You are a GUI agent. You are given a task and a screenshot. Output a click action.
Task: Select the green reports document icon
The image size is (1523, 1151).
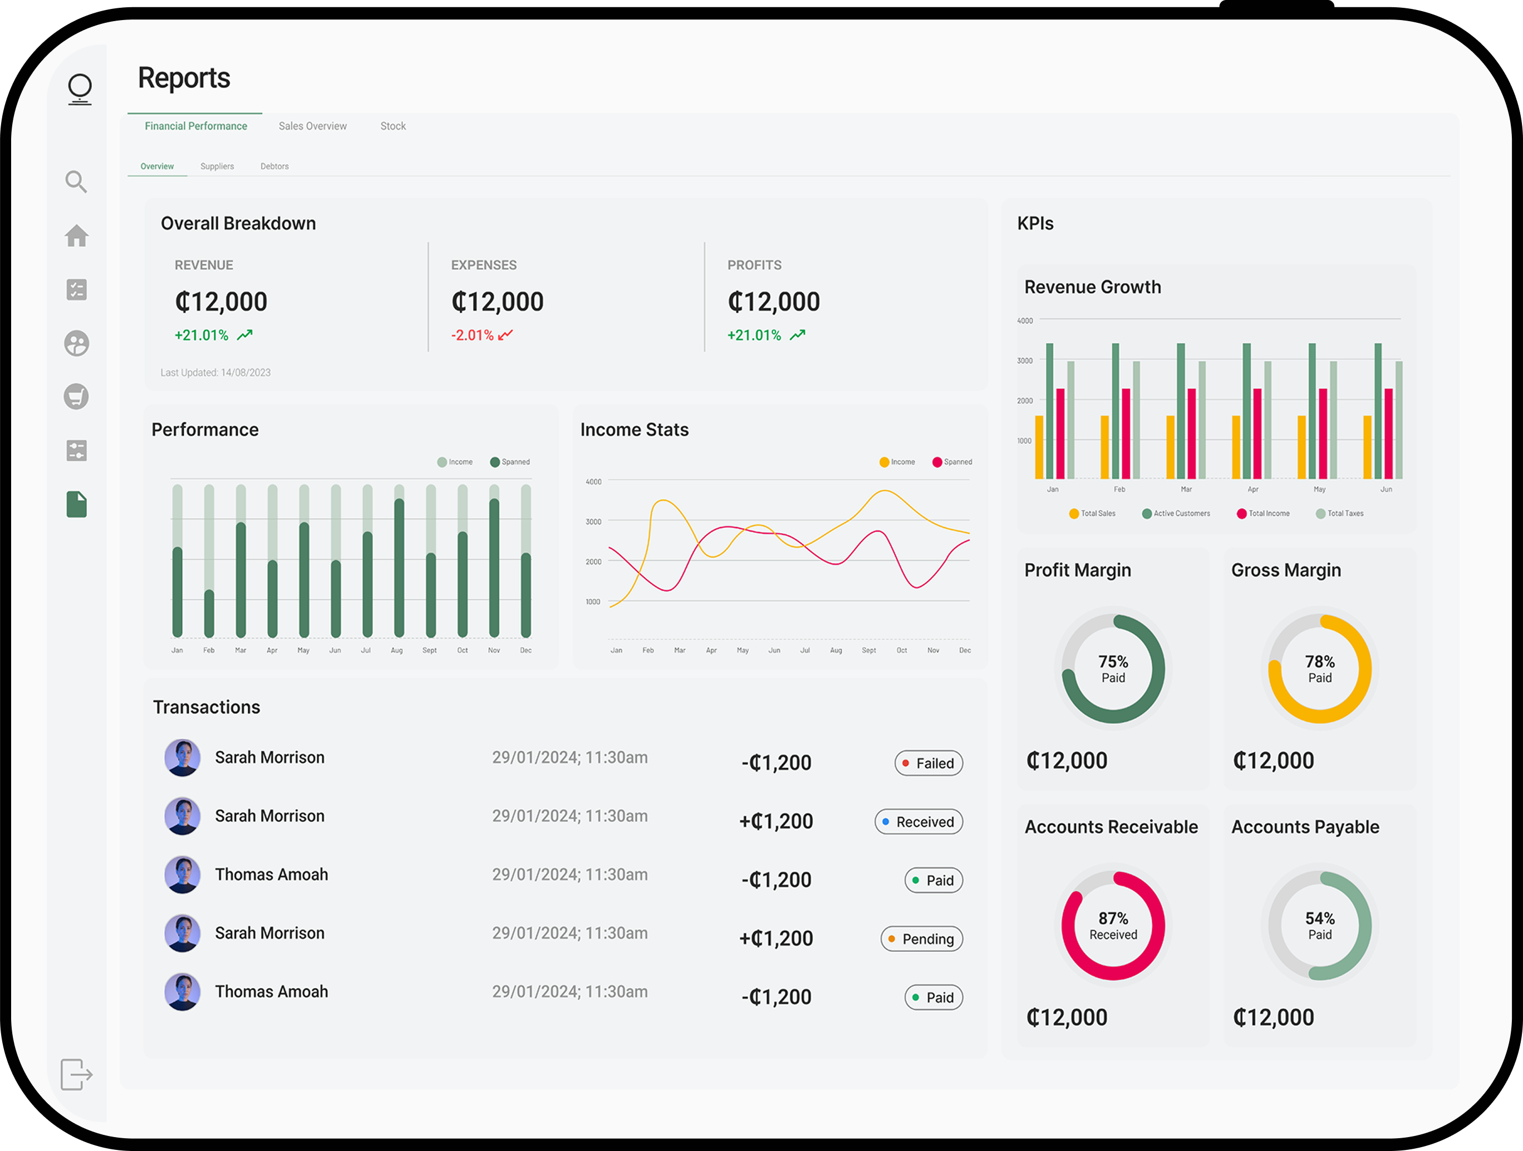coord(76,505)
